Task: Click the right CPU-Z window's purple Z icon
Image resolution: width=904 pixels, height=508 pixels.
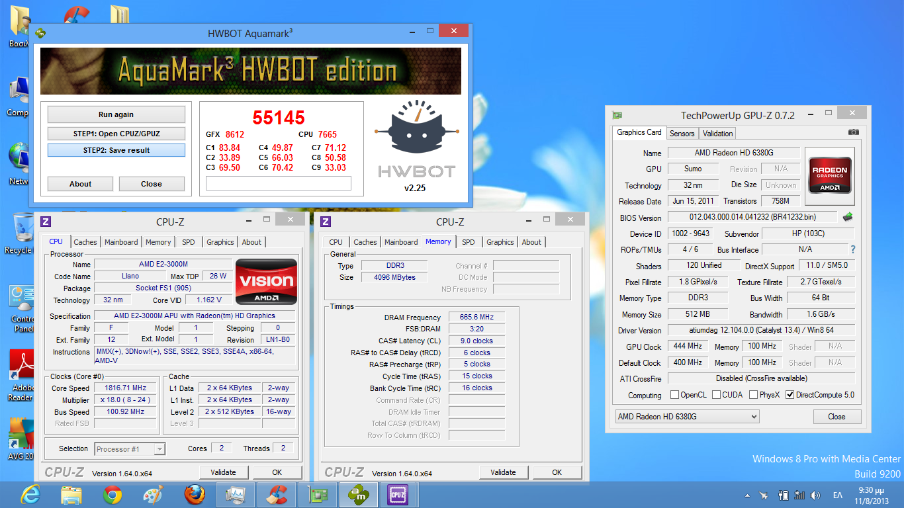Action: coord(326,222)
